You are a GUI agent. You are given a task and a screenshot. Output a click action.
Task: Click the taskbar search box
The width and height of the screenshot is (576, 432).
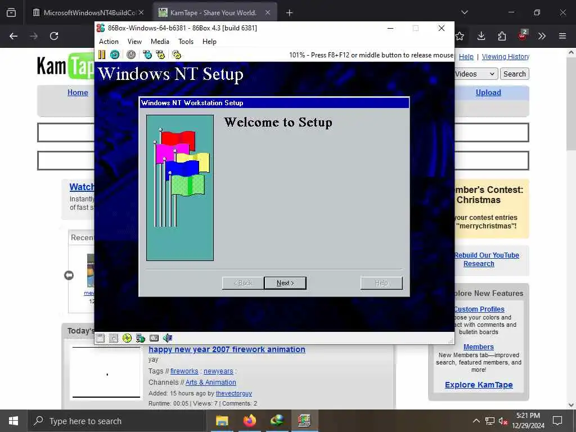tap(117, 421)
